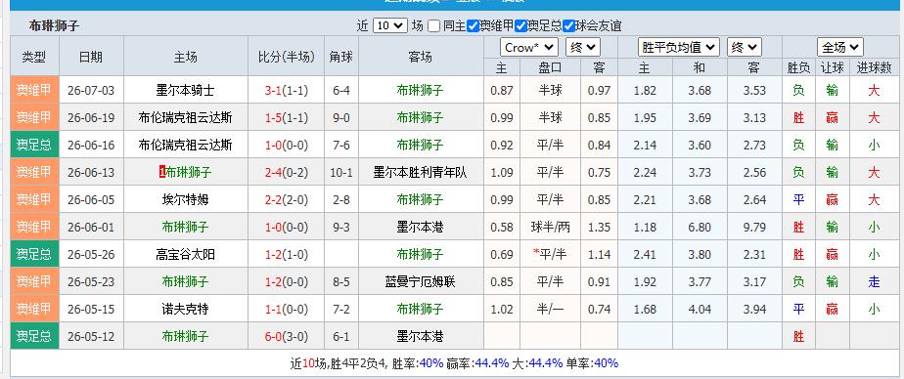Click handicap 半/一 on 26-05-15 row
904x379 pixels.
[x=550, y=310]
